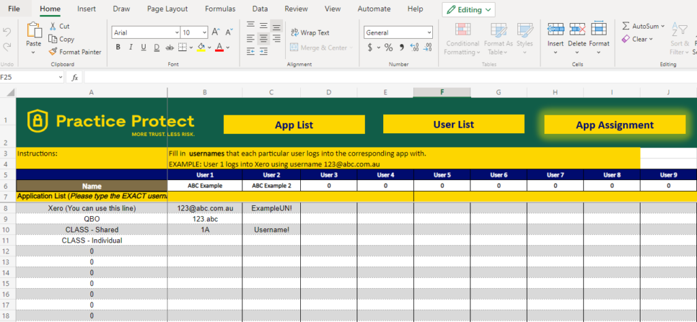This screenshot has height=322, width=697.
Task: Expand the AutoSum dropdown arrow
Action: (663, 26)
